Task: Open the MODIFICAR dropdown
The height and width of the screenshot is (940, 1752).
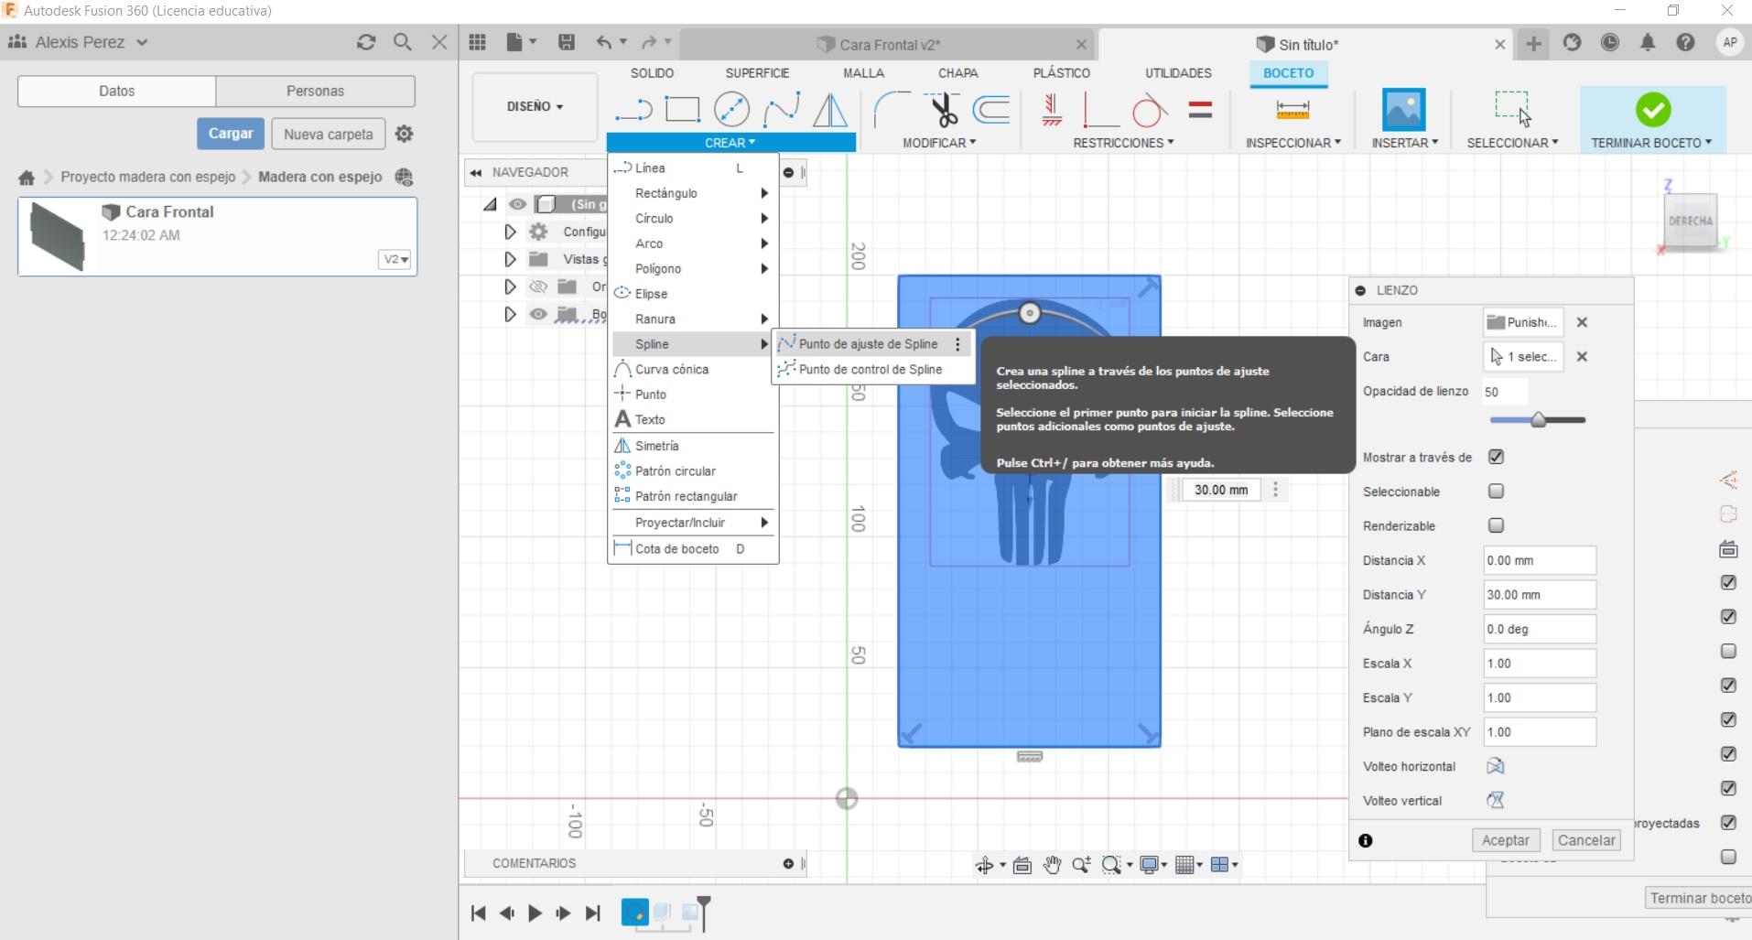Action: [939, 143]
